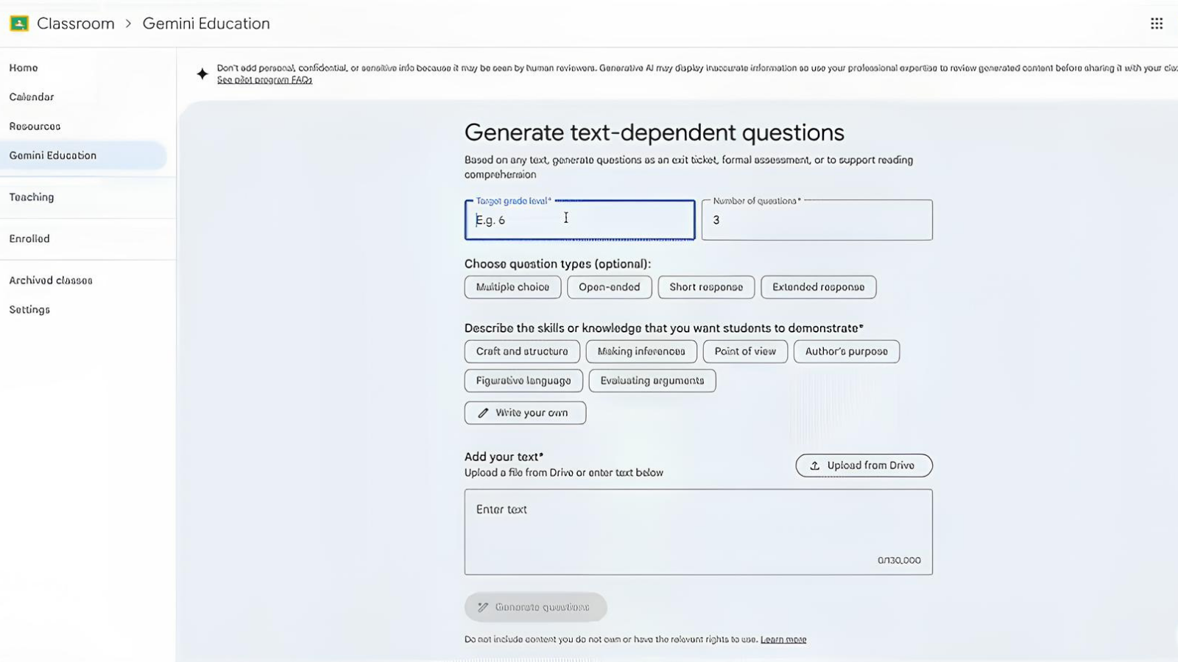Enable the Extended response chip
This screenshot has width=1178, height=662.
tap(818, 287)
